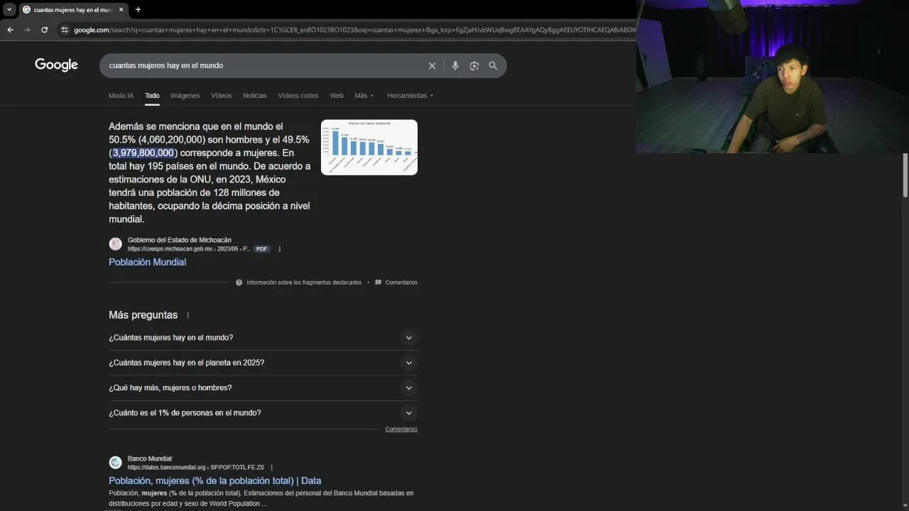Click the Banco Mundial favicon
Viewport: 909px width, 511px height.
coord(115,463)
